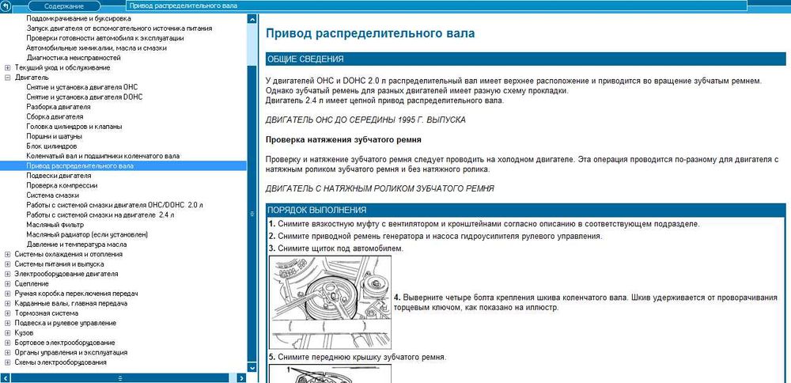This screenshot has height=383, width=791.
Task: Click the horizontal scroll-left arrow under tree
Action: 5,378
